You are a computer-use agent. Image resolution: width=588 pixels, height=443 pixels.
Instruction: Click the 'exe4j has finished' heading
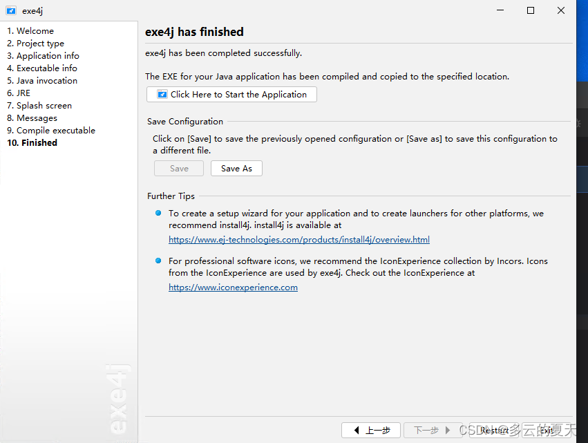click(x=194, y=32)
